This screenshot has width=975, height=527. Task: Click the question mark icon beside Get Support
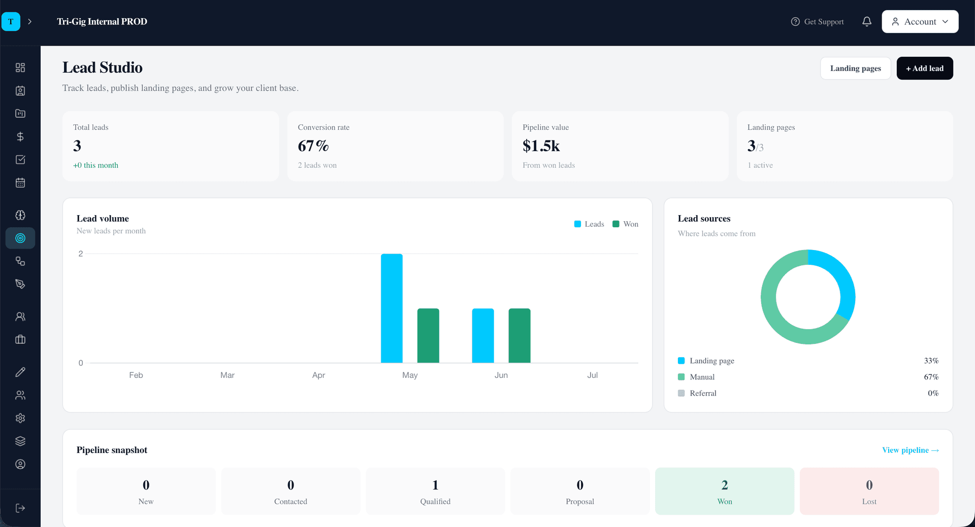coord(795,21)
